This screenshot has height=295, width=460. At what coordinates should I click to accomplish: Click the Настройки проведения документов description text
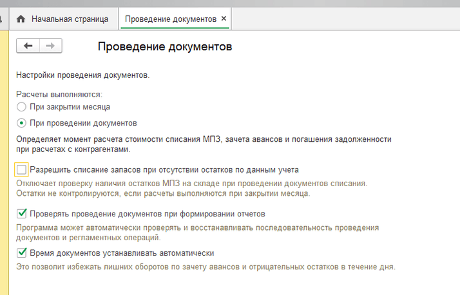[x=83, y=75]
